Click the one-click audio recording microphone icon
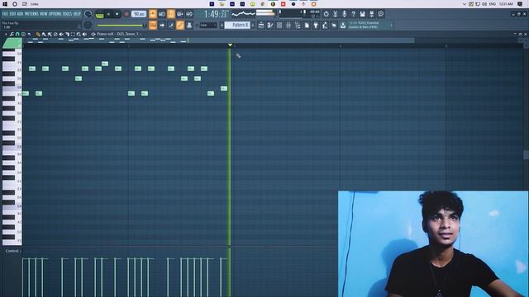529x297 pixels. tap(344, 14)
